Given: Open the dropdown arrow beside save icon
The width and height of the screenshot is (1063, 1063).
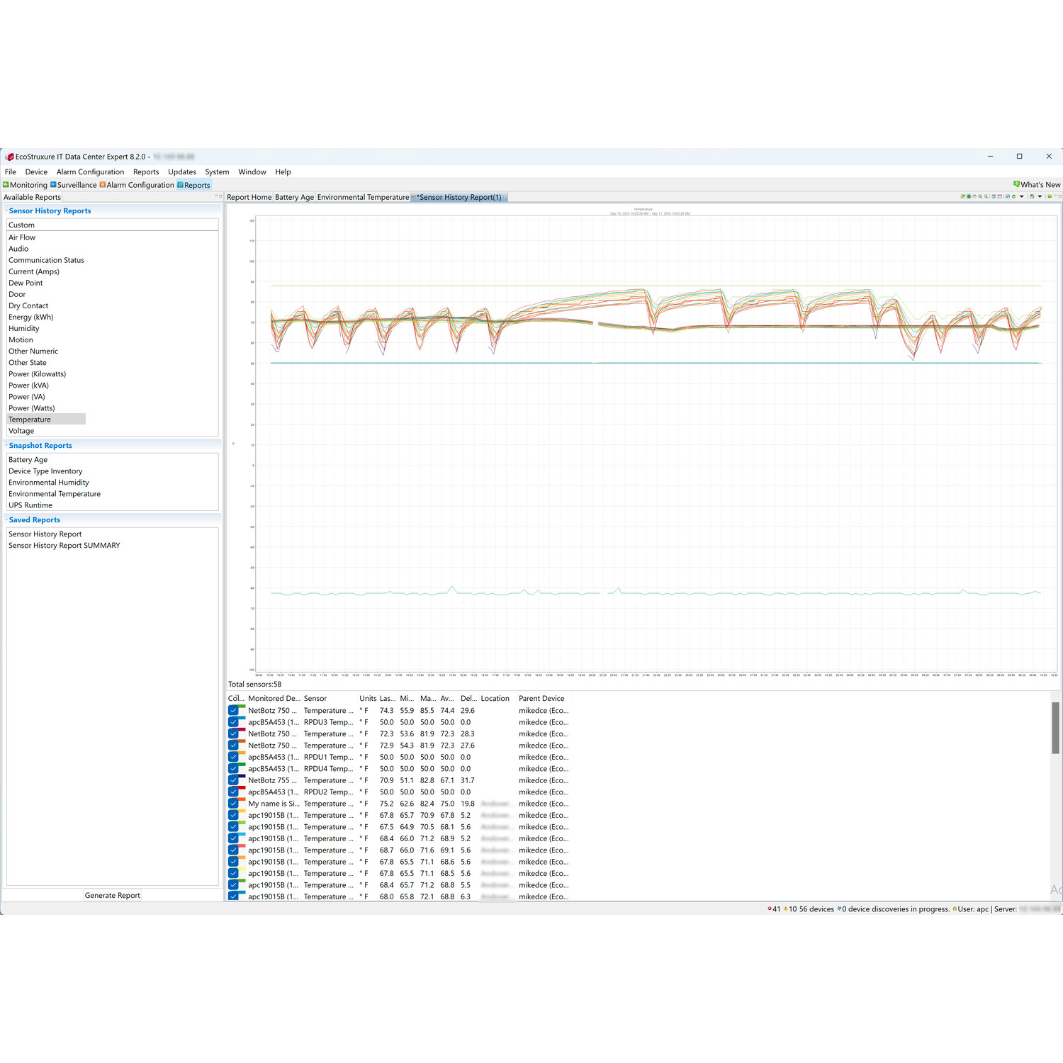Looking at the screenshot, I should click(x=1040, y=196).
